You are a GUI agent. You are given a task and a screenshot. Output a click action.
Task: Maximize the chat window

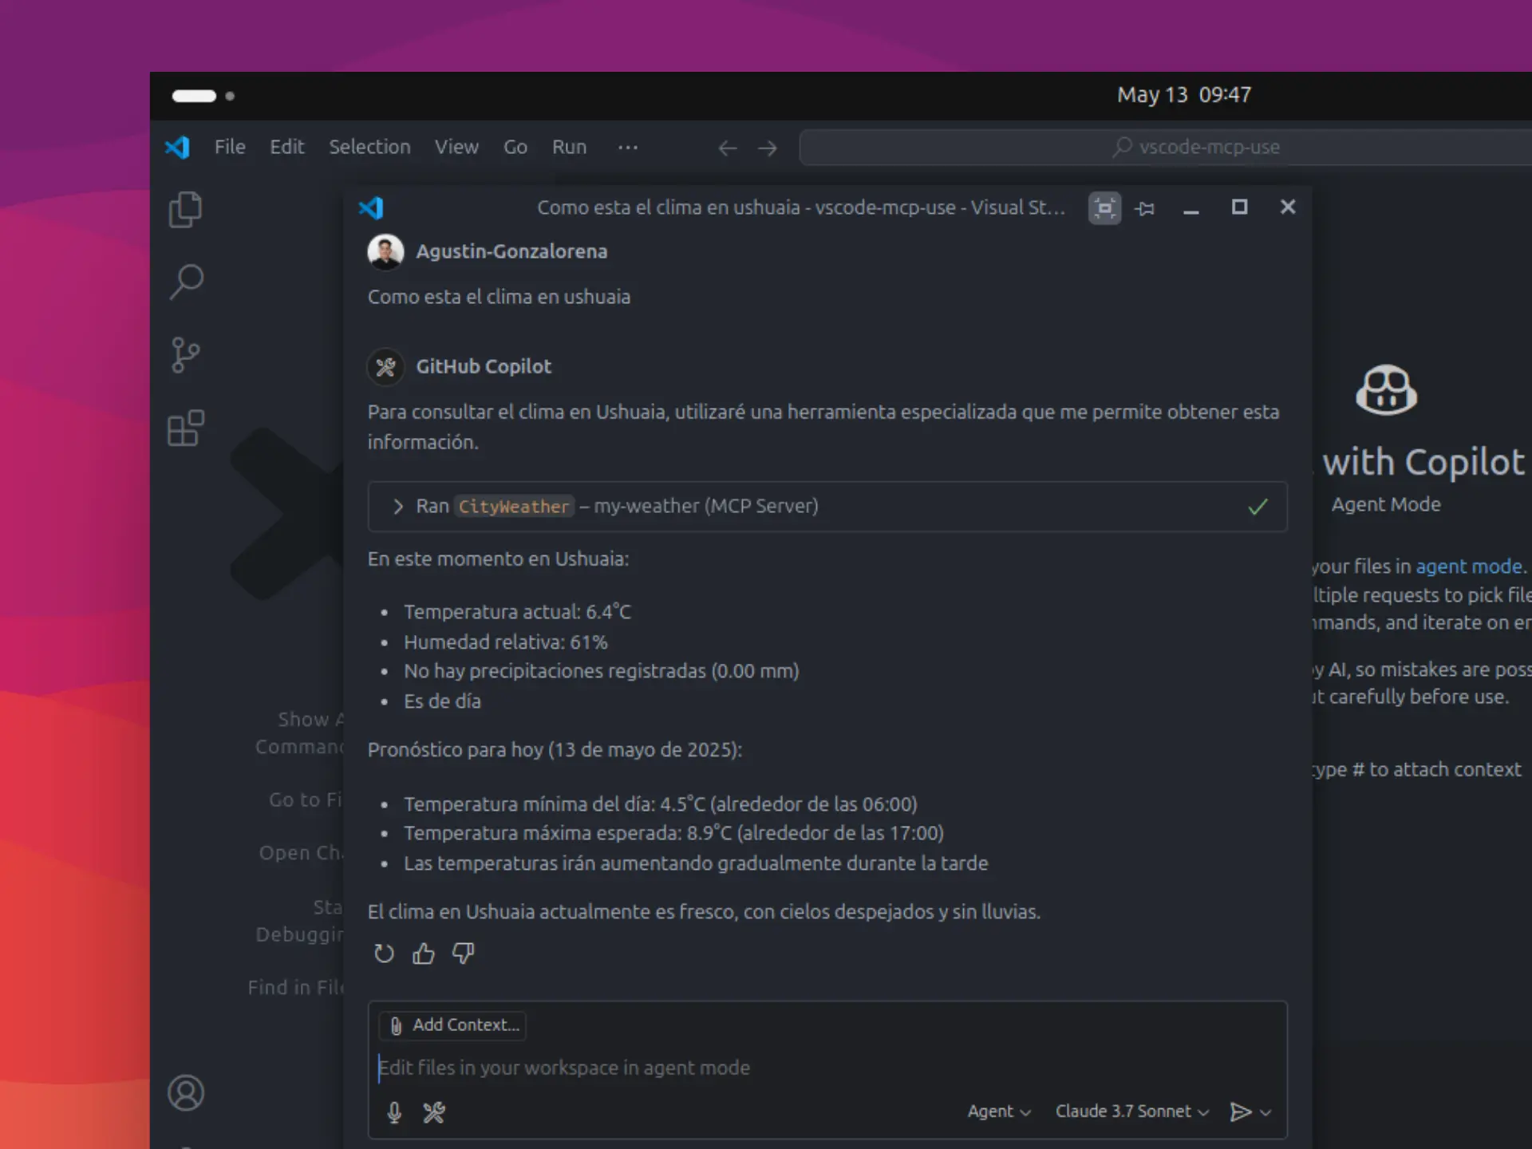[1239, 207]
